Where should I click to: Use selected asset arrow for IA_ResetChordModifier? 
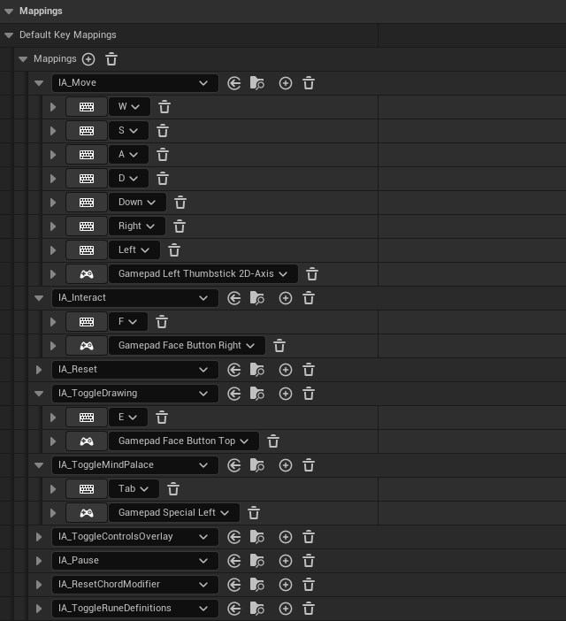(x=234, y=585)
